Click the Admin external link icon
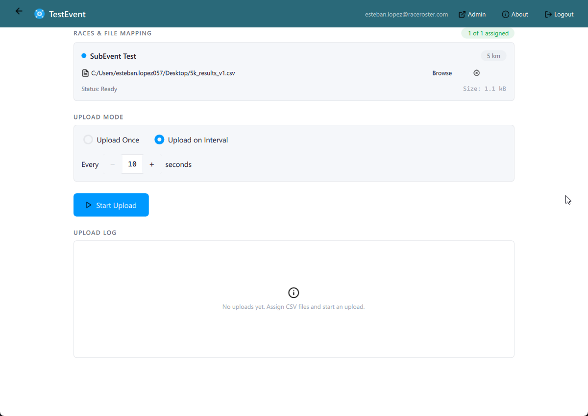The height and width of the screenshot is (416, 588). [x=462, y=15]
